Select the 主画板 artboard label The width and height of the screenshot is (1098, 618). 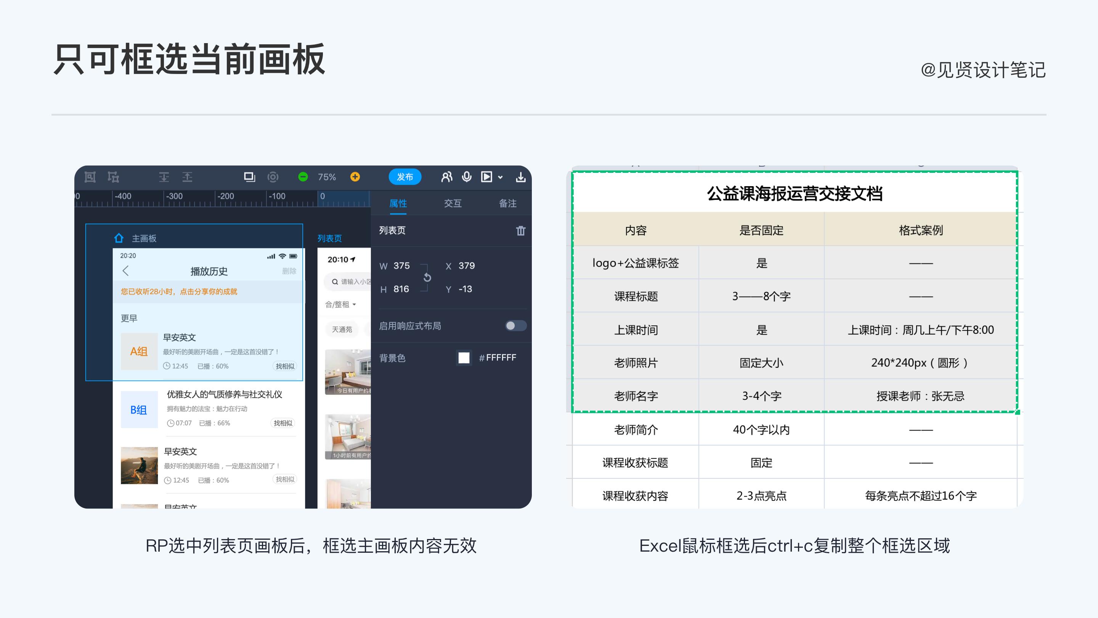pyautogui.click(x=144, y=238)
